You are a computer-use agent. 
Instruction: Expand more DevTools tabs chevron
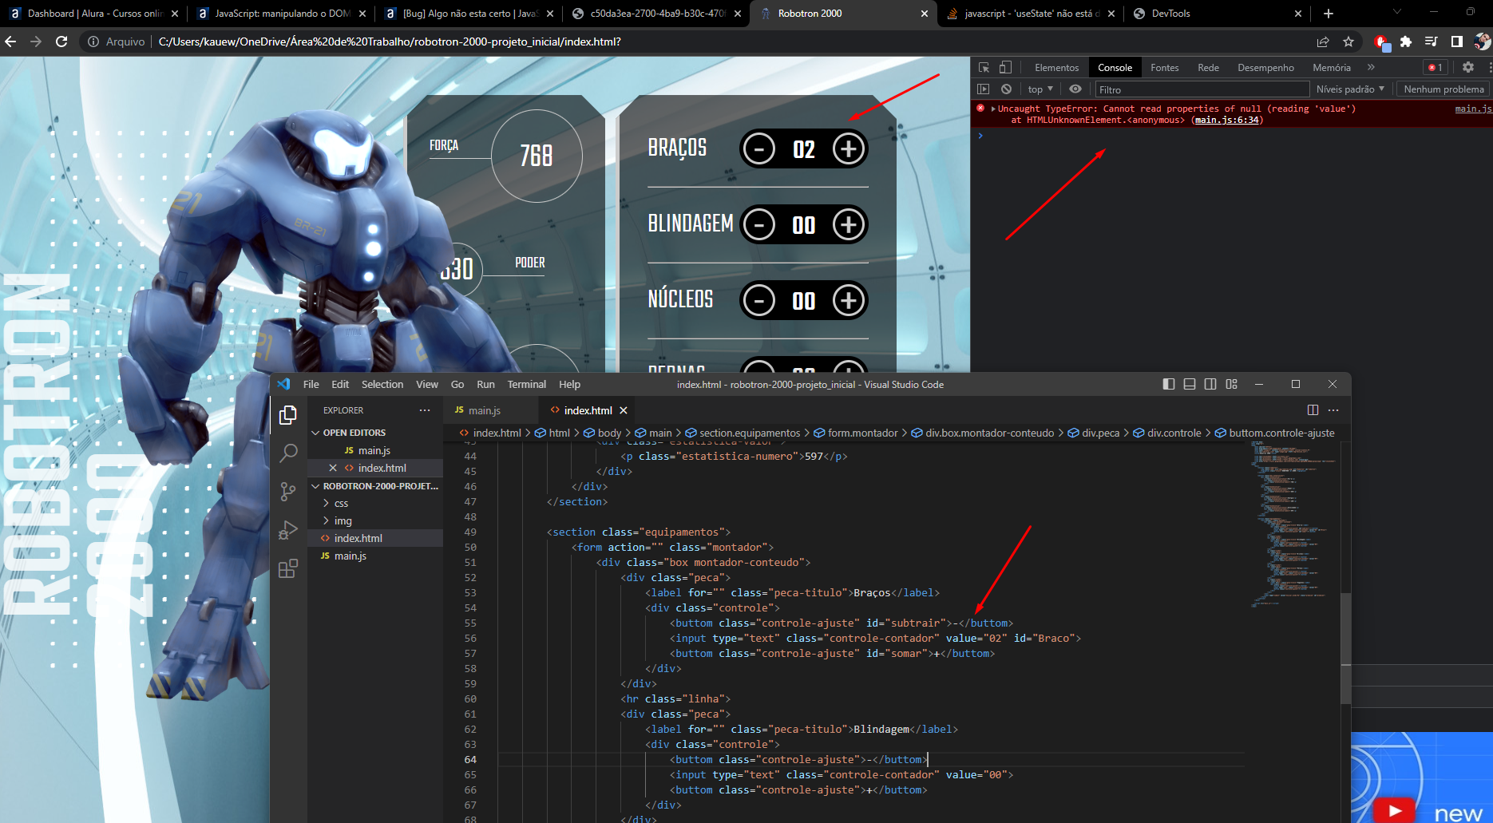(x=1371, y=68)
